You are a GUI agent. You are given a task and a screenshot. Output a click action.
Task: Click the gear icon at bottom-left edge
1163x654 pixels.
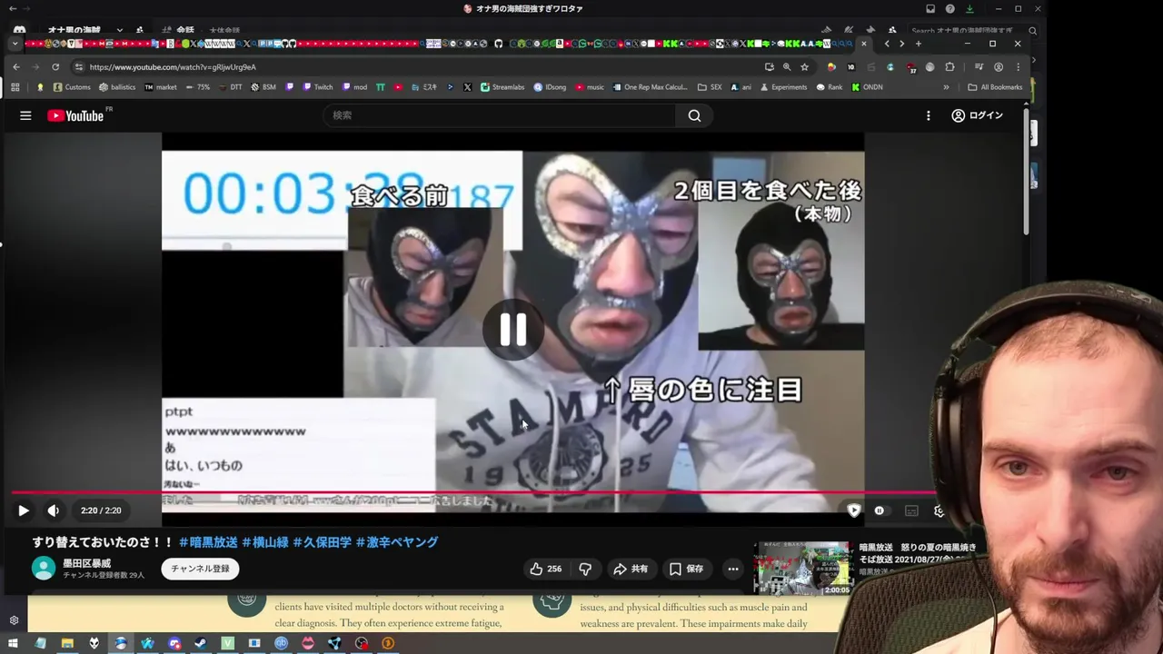pyautogui.click(x=14, y=620)
